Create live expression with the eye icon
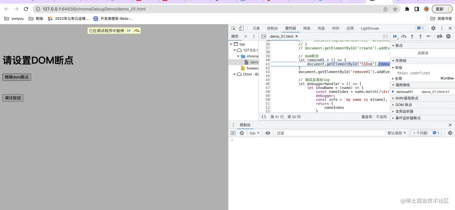The image size is (455, 210). coord(268,133)
